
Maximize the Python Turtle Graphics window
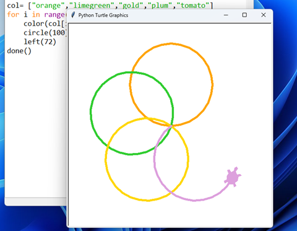point(244,15)
